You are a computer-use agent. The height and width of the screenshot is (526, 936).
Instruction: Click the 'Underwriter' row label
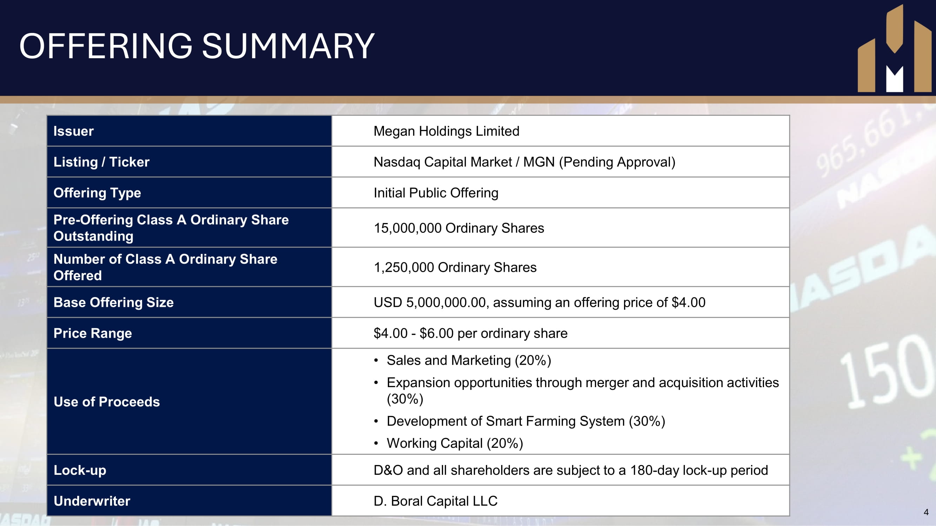click(x=92, y=501)
